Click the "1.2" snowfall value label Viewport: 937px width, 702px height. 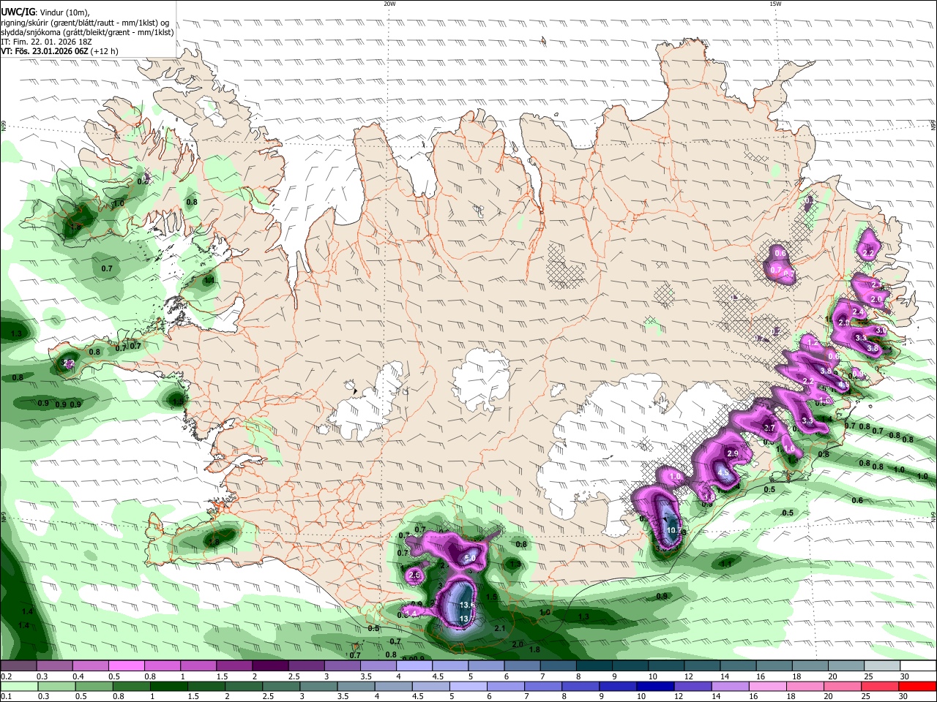click(x=813, y=342)
